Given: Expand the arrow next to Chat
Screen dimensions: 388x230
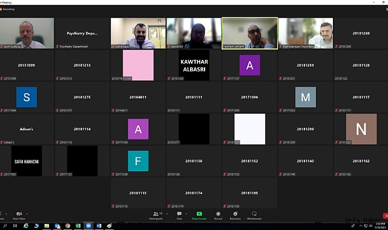Looking at the screenshot, I should [186, 214].
